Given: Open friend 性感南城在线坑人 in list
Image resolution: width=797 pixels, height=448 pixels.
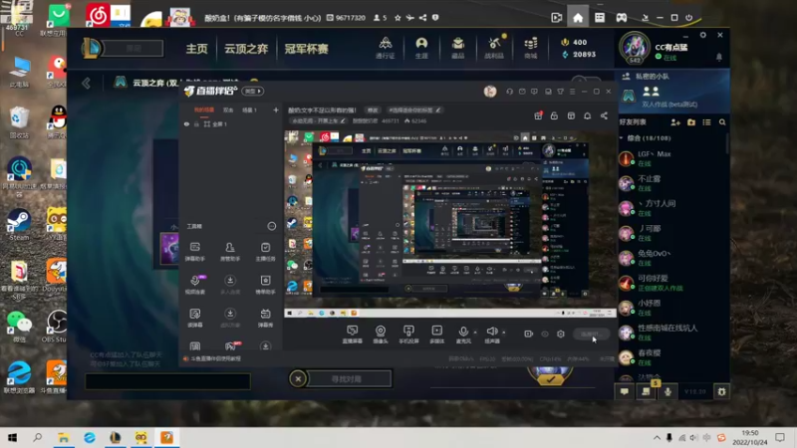Looking at the screenshot, I should pos(668,333).
